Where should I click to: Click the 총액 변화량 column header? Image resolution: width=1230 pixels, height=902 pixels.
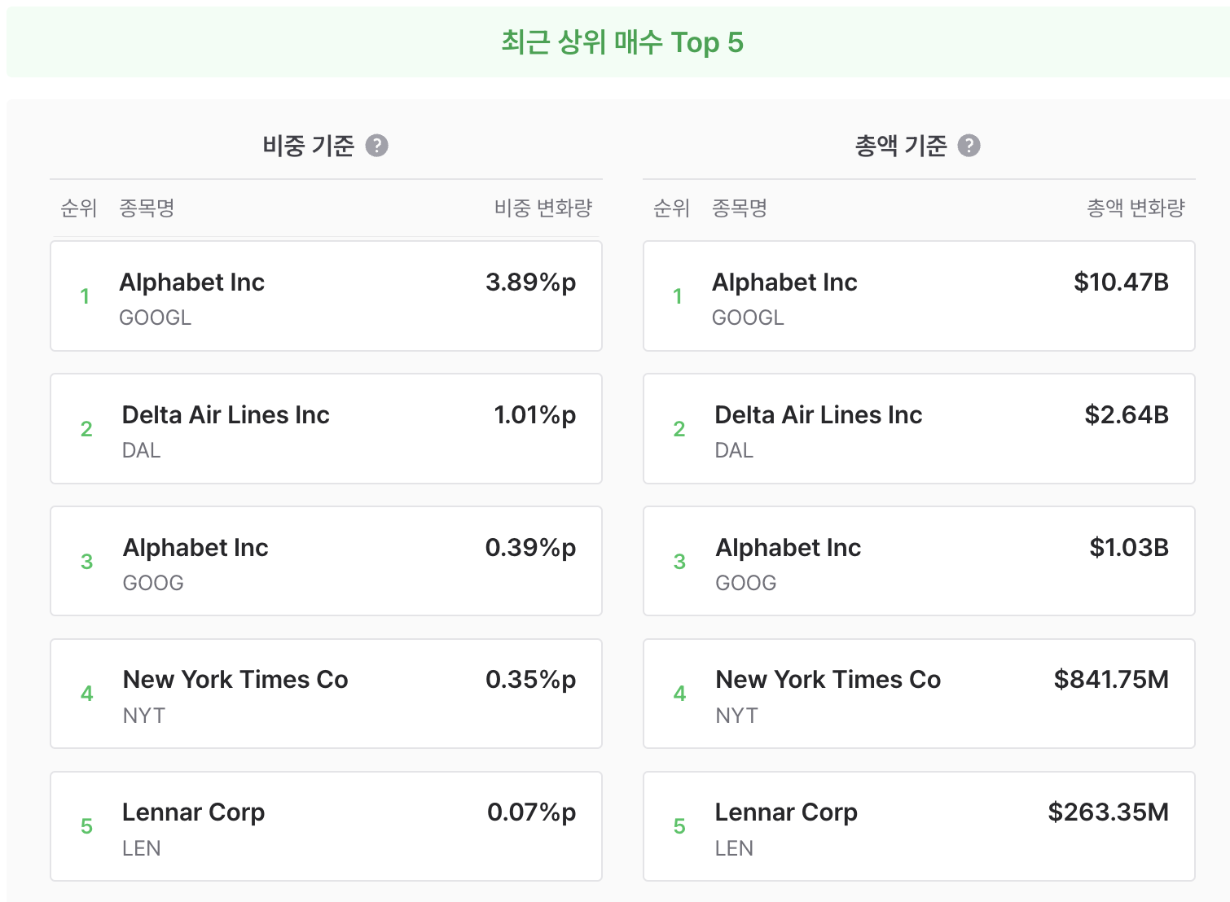[1136, 208]
